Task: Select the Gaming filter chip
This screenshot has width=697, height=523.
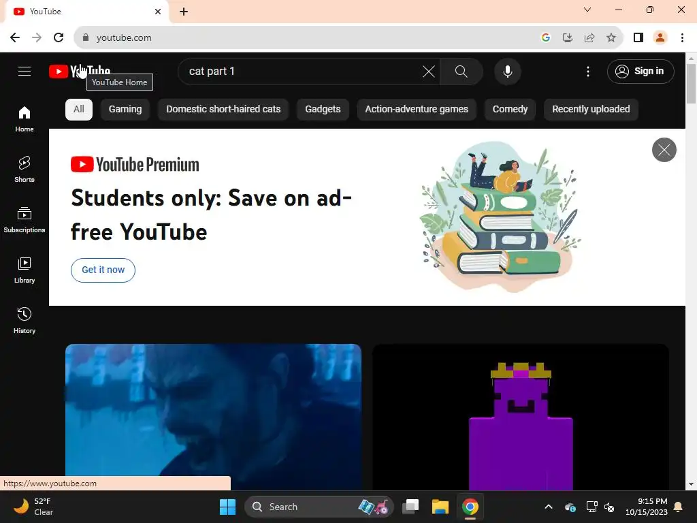Action: (125, 110)
